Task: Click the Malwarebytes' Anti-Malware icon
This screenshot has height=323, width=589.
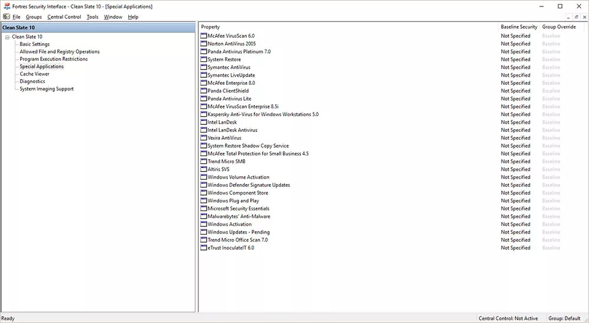Action: (204, 216)
